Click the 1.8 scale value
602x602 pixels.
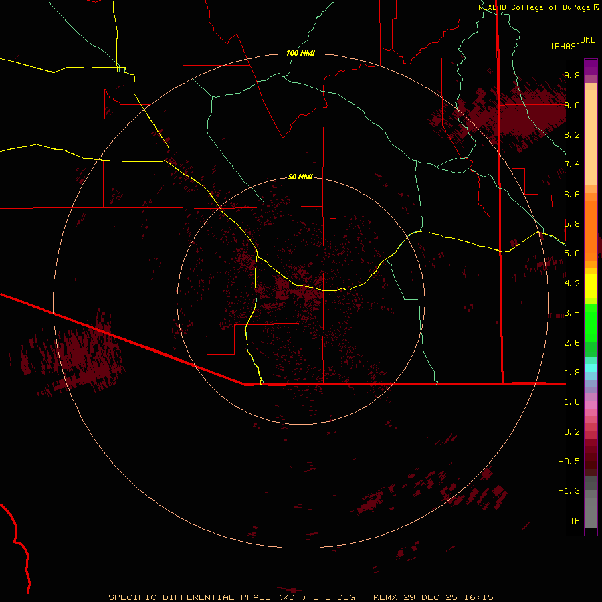coord(572,373)
